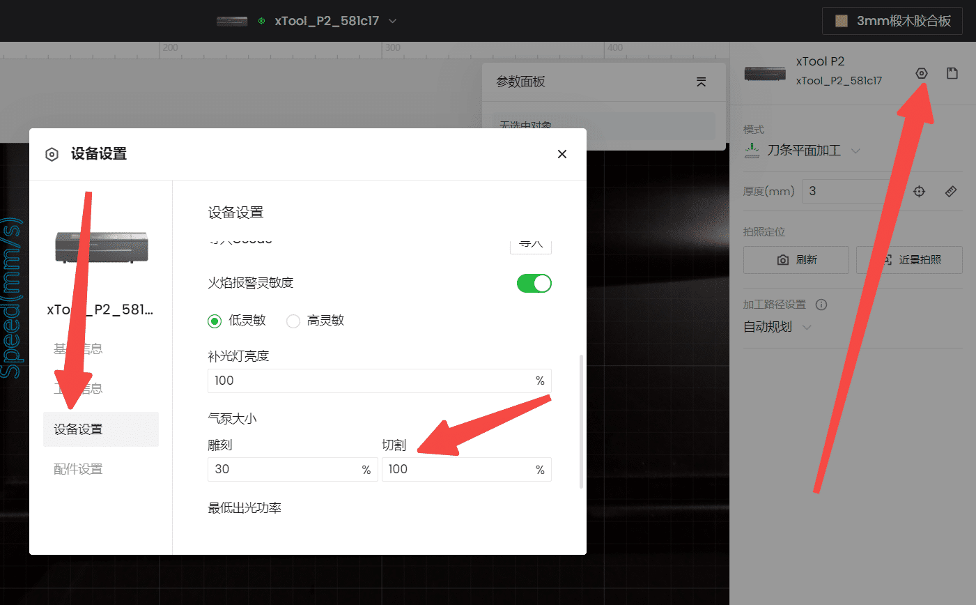Click the settings dialog vertical scrollbar
976x605 pixels.
[x=581, y=422]
